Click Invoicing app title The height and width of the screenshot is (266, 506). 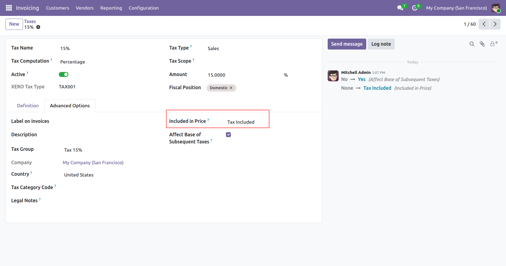click(x=27, y=8)
